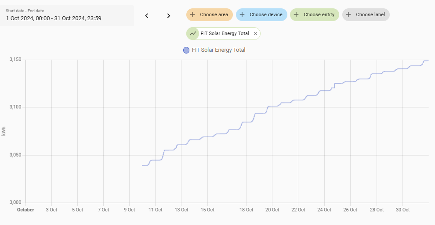Click the plus icon on Choose area
The image size is (435, 225).
[192, 14]
